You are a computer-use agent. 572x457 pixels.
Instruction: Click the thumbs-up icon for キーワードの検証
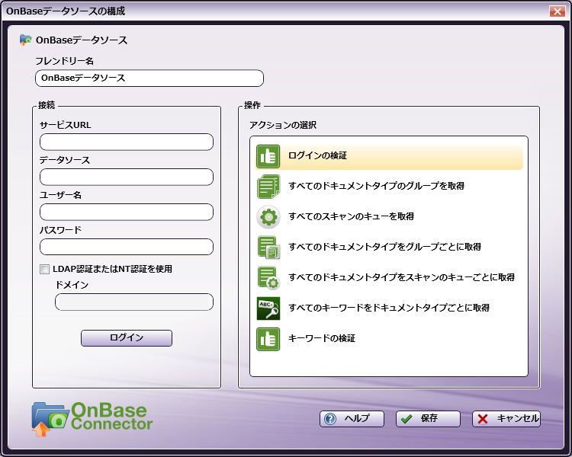pos(268,338)
